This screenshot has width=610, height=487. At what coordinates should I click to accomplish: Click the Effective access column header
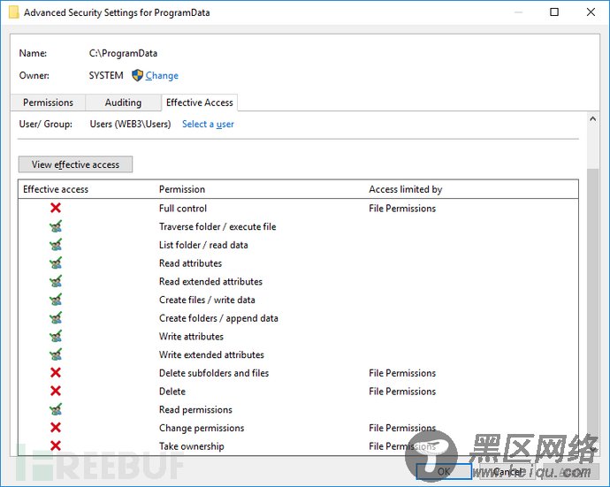[56, 189]
